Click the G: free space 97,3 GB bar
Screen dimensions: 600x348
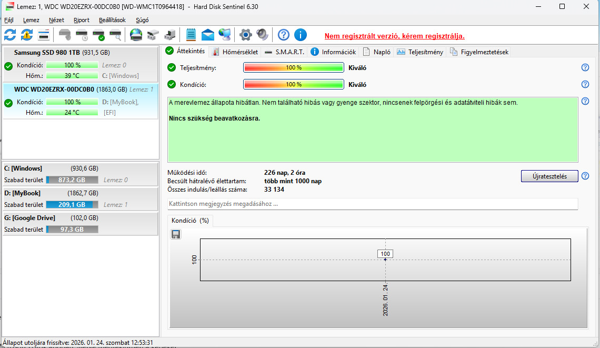pos(72,230)
